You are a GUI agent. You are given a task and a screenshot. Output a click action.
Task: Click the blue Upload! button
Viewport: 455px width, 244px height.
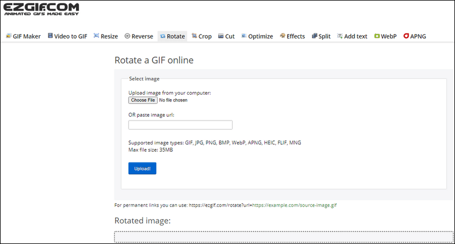[x=142, y=169]
